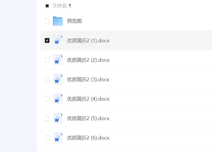Open the 预览图 folder name link
Viewport: 212px width, 152px height.
coord(74,21)
